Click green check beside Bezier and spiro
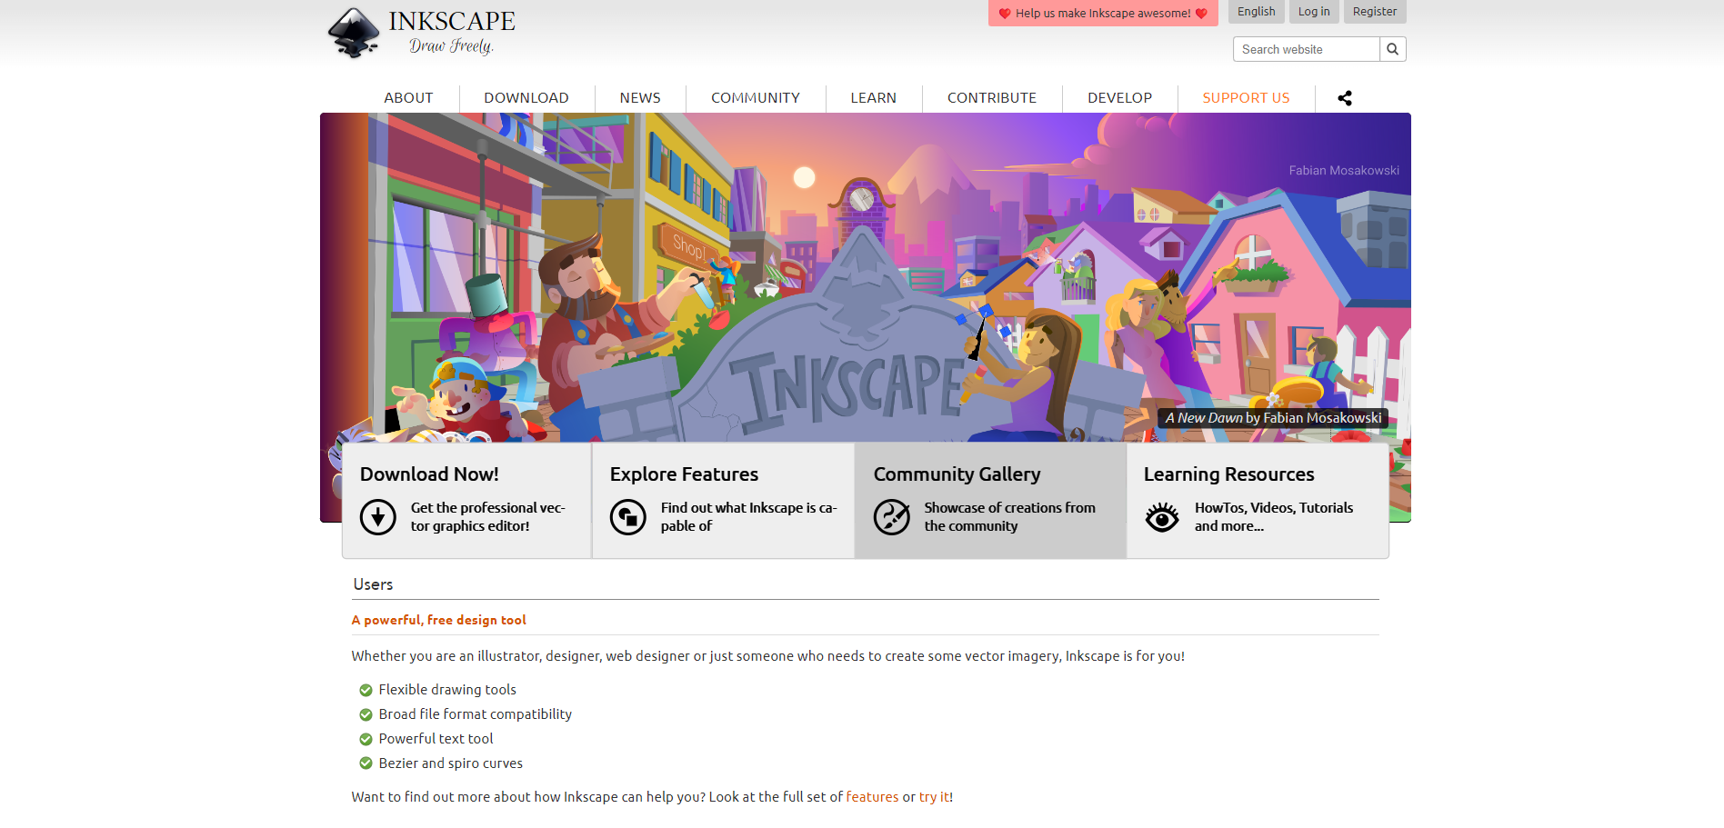 [366, 763]
